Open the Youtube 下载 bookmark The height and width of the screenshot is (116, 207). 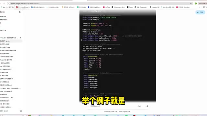(155, 7)
